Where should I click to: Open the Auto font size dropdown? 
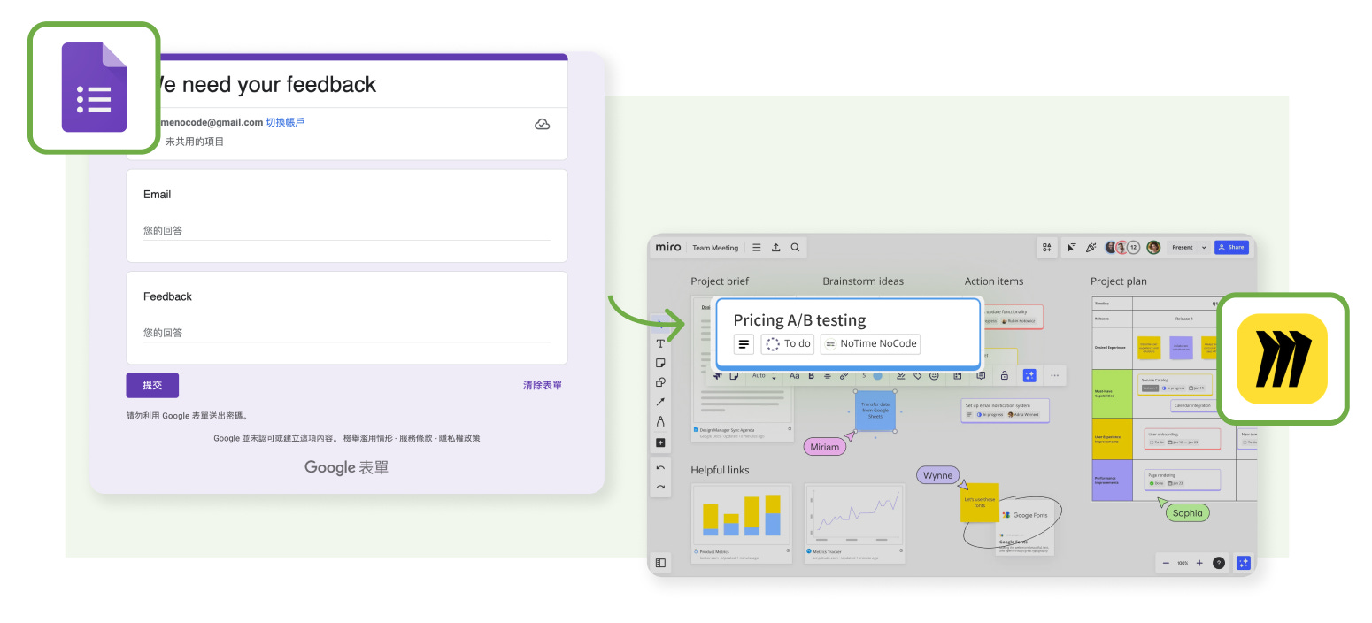coord(765,375)
